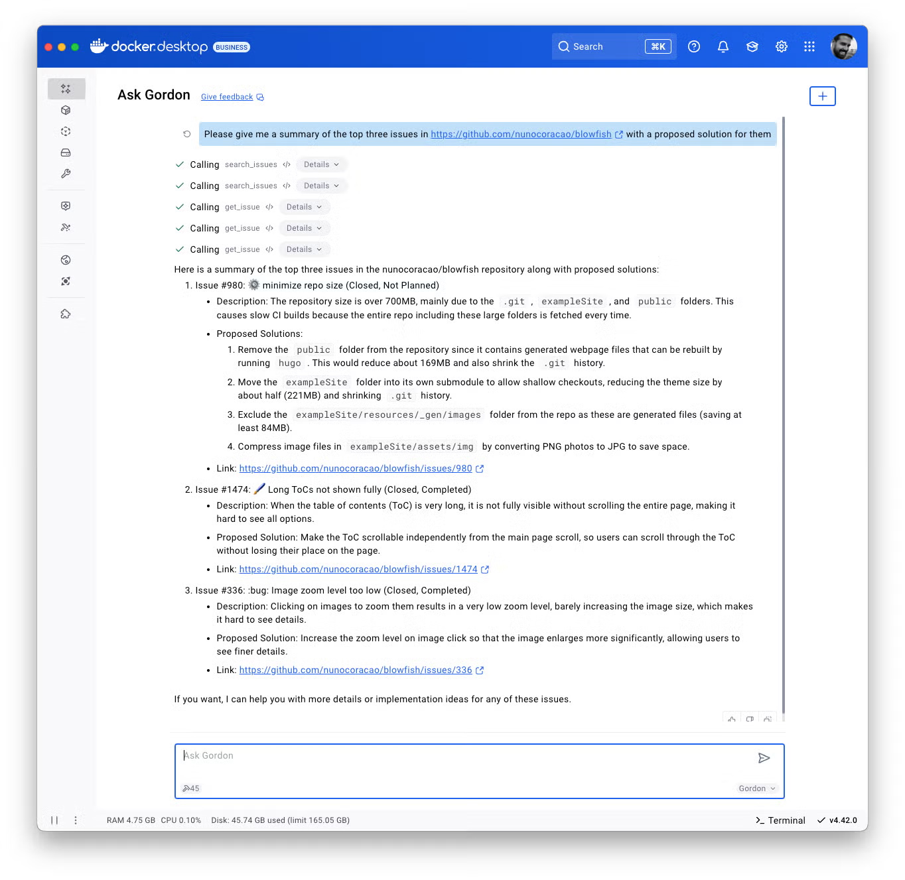The width and height of the screenshot is (905, 880).
Task: Click the "hugo" inline code text
Action: [x=290, y=363]
